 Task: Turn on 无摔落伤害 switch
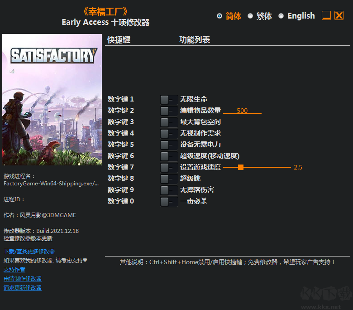pos(169,190)
